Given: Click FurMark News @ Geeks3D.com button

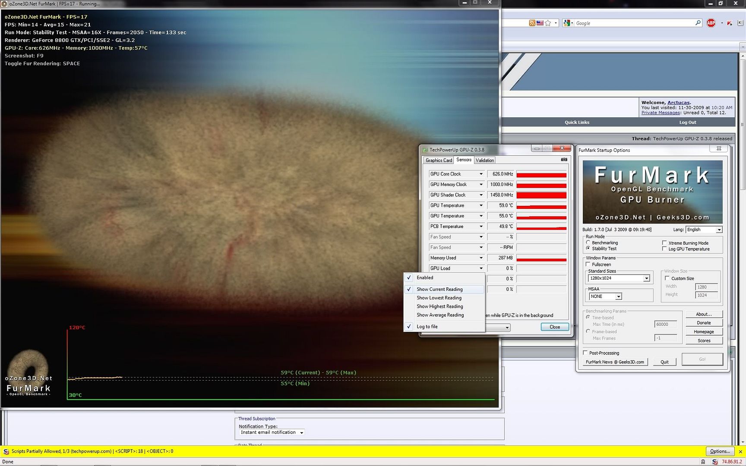Looking at the screenshot, I should pyautogui.click(x=615, y=362).
